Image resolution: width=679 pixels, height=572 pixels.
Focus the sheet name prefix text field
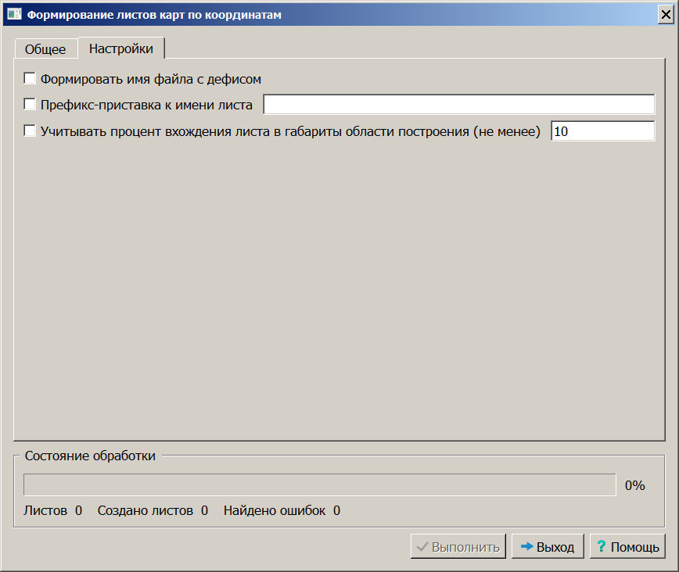coord(458,105)
